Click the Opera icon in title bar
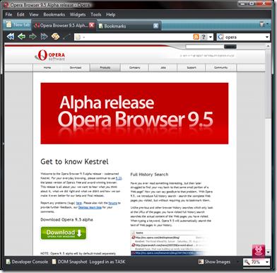Viewport: 277px width, 273px height. pyautogui.click(x=6, y=5)
